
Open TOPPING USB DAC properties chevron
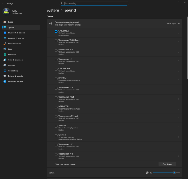click(179, 137)
